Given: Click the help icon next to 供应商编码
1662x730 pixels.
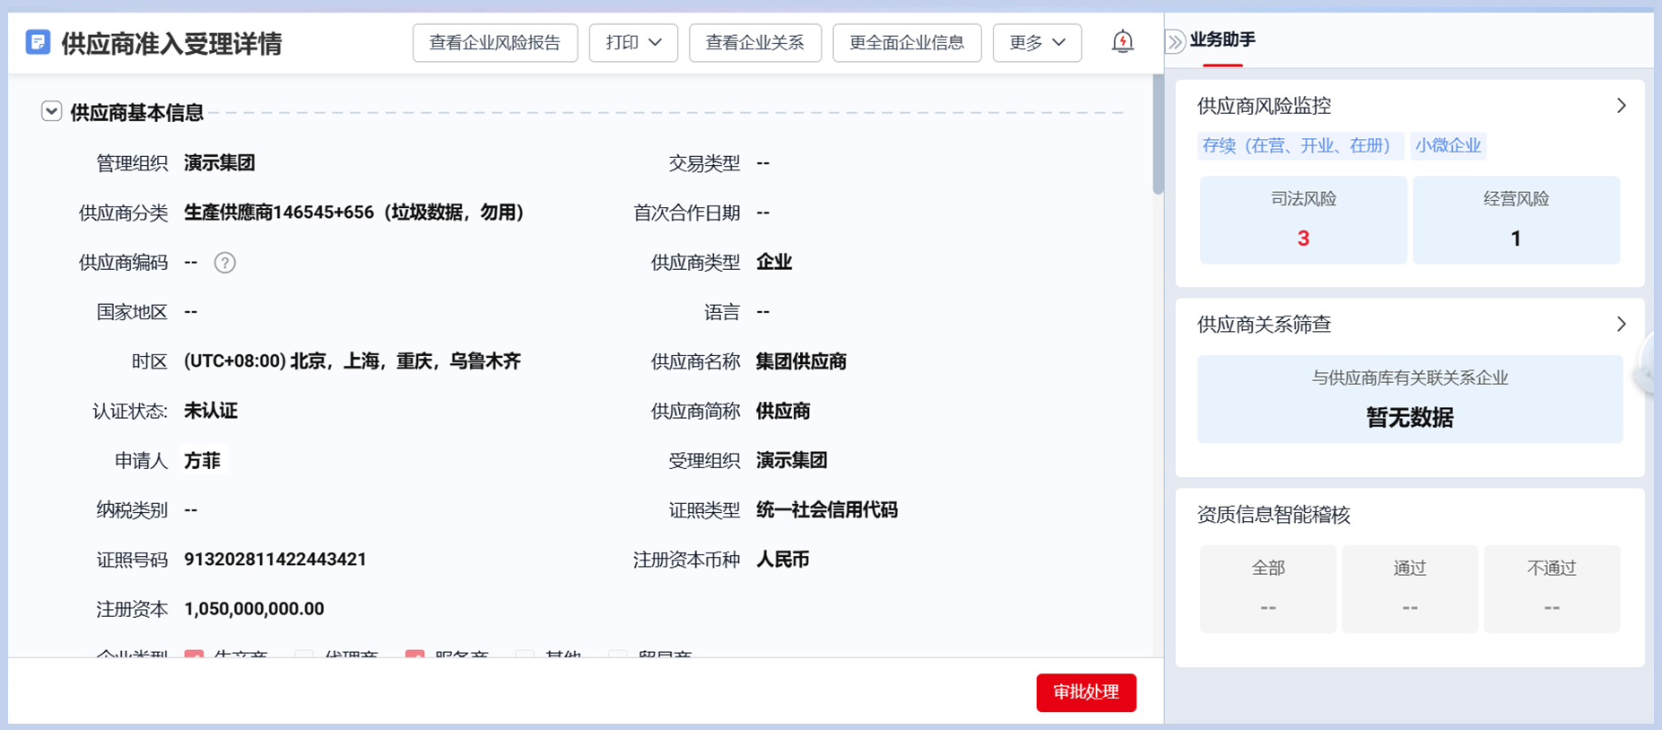Looking at the screenshot, I should tap(224, 263).
